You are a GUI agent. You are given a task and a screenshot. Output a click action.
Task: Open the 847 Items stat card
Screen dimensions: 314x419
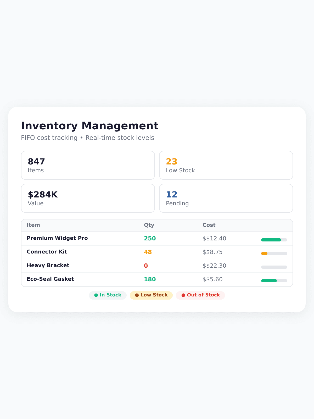[88, 165]
